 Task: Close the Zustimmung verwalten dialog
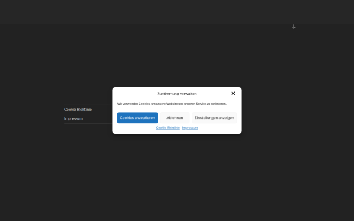point(233,93)
